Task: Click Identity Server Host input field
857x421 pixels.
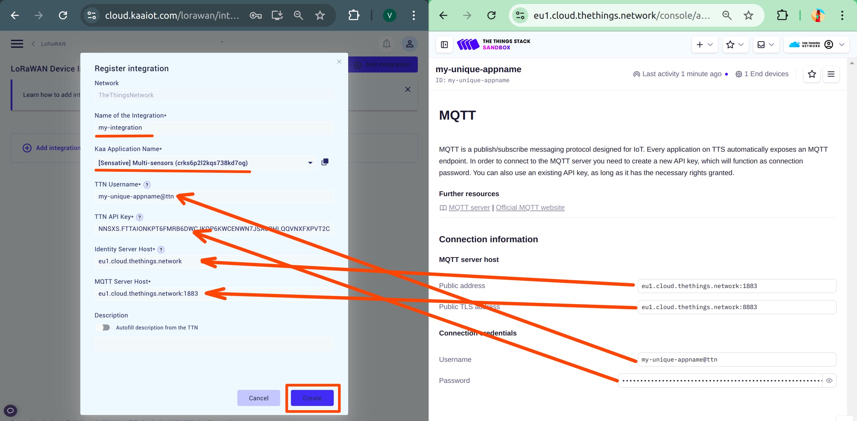Action: coord(214,261)
